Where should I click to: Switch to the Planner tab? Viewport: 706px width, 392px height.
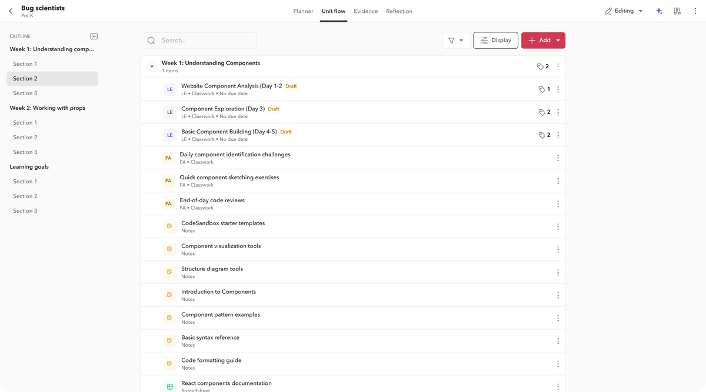(303, 11)
